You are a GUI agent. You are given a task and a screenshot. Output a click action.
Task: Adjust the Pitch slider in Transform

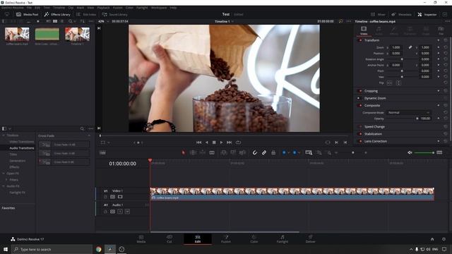[x=402, y=71]
